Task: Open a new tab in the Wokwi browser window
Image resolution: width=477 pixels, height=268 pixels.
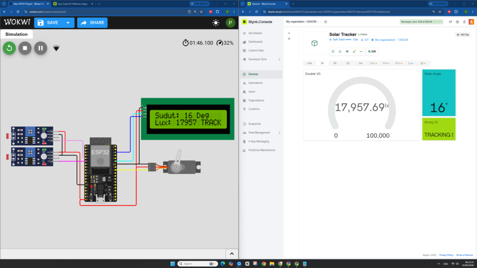Action: (99, 4)
